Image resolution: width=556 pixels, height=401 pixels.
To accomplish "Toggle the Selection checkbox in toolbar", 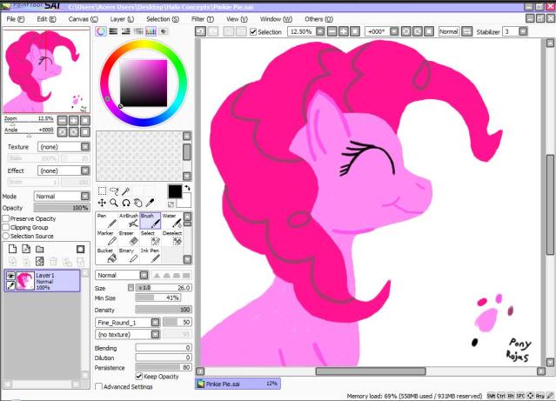I will [253, 32].
